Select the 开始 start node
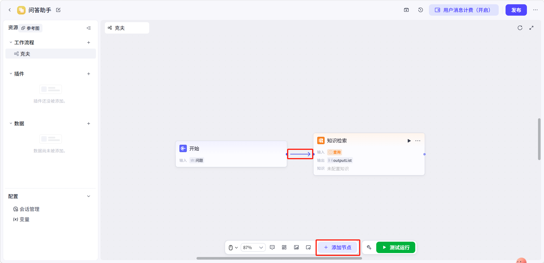This screenshot has width=544, height=263. pyautogui.click(x=231, y=154)
